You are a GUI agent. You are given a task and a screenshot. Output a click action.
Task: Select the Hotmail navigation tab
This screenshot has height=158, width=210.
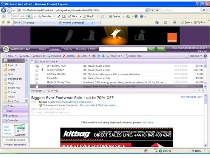[55, 49]
